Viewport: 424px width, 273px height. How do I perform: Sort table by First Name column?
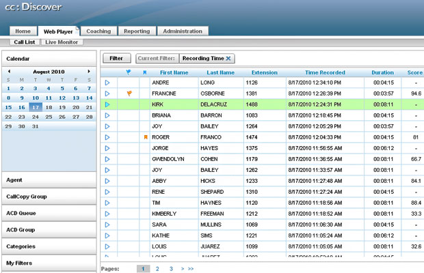(x=174, y=72)
